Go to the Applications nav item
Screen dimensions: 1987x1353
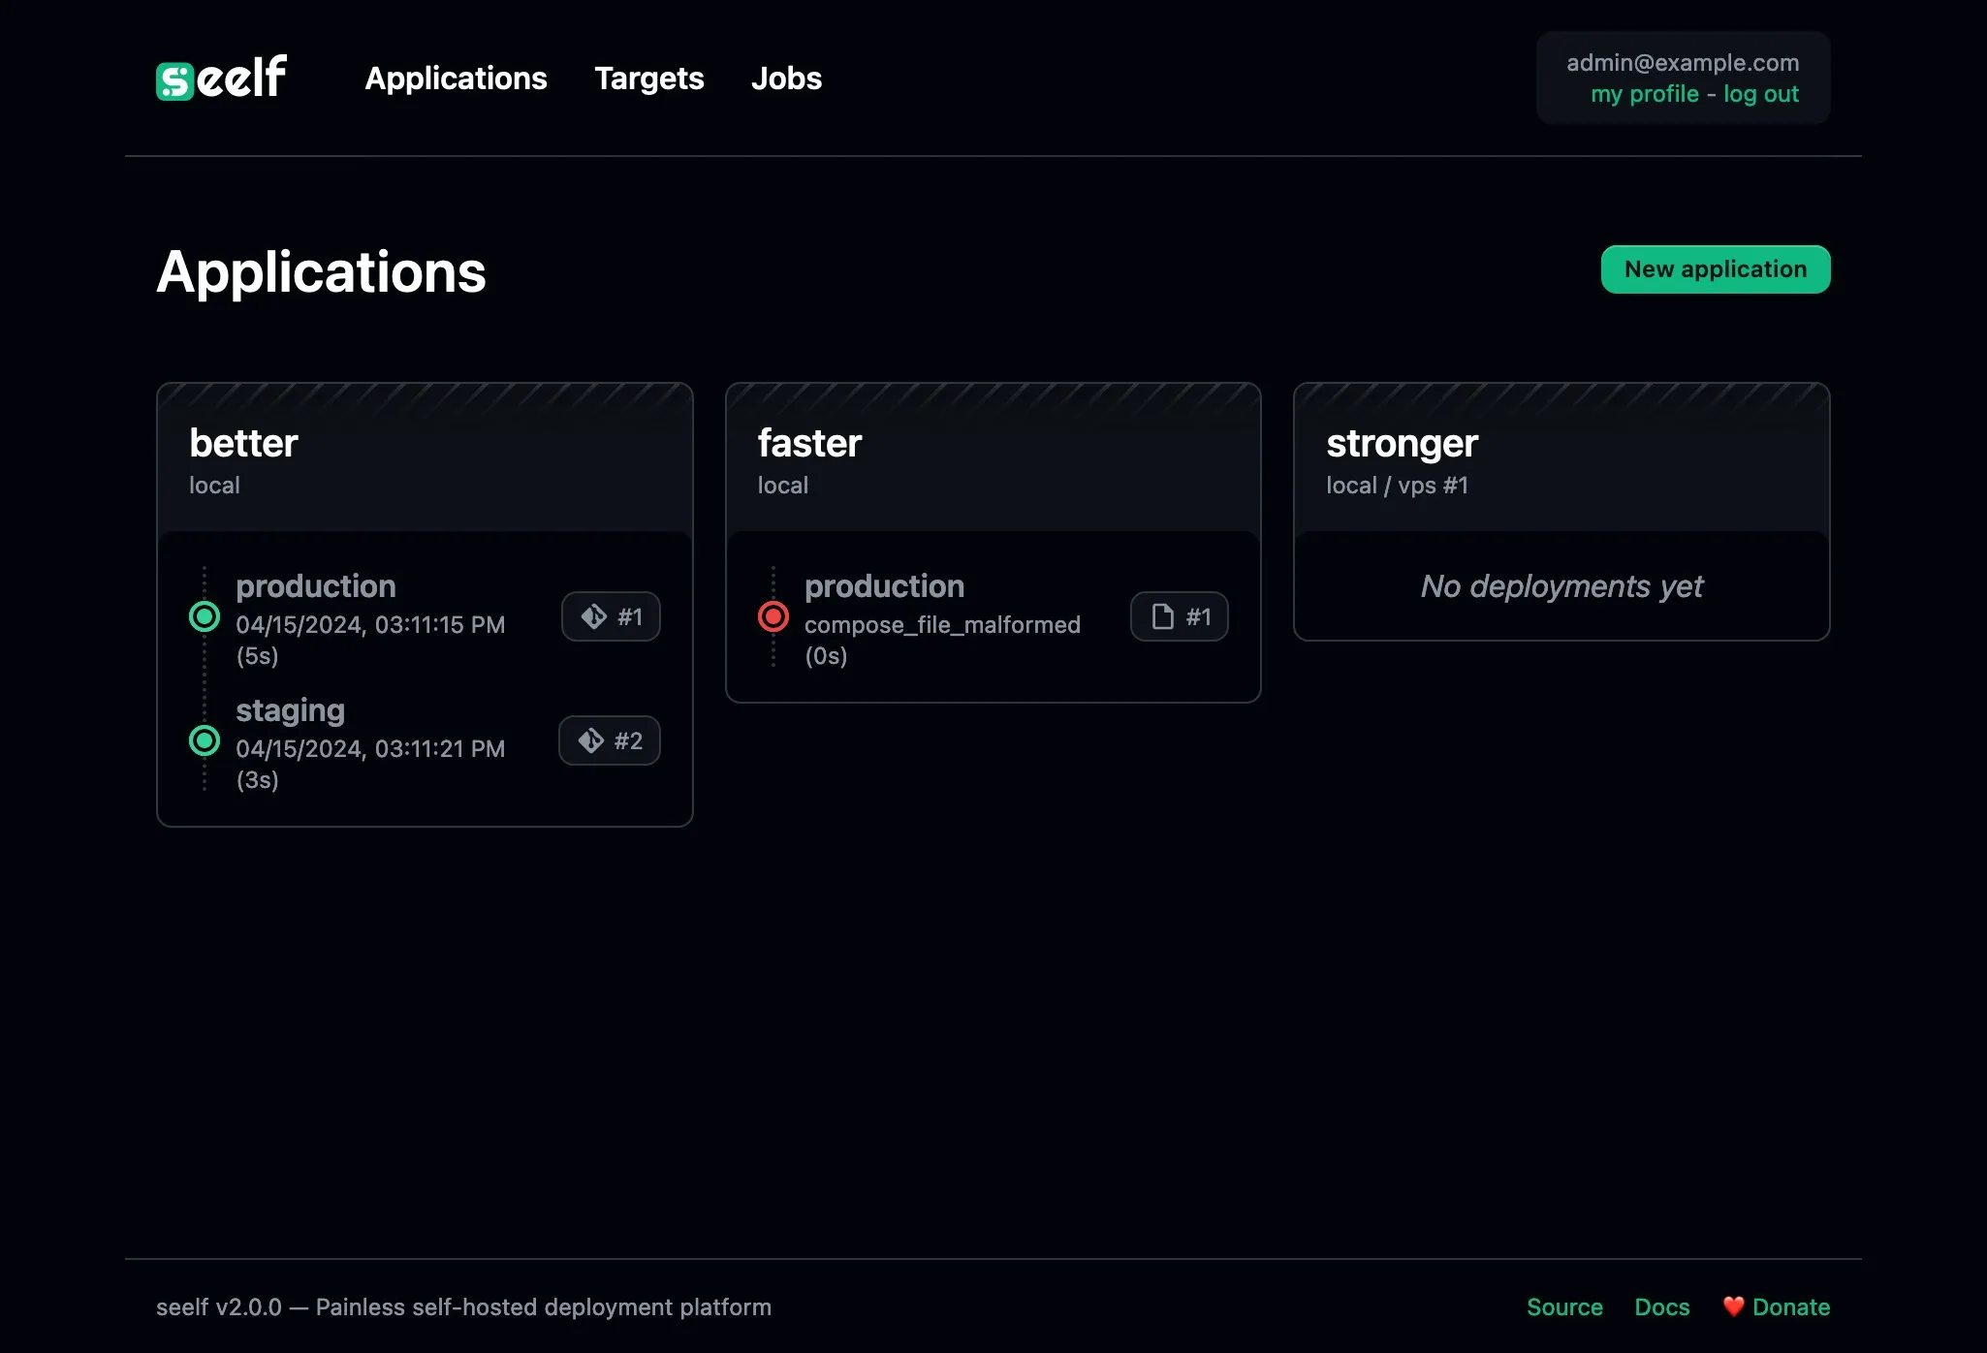coord(456,79)
